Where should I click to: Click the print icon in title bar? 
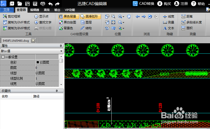pyautogui.click(x=43, y=4)
